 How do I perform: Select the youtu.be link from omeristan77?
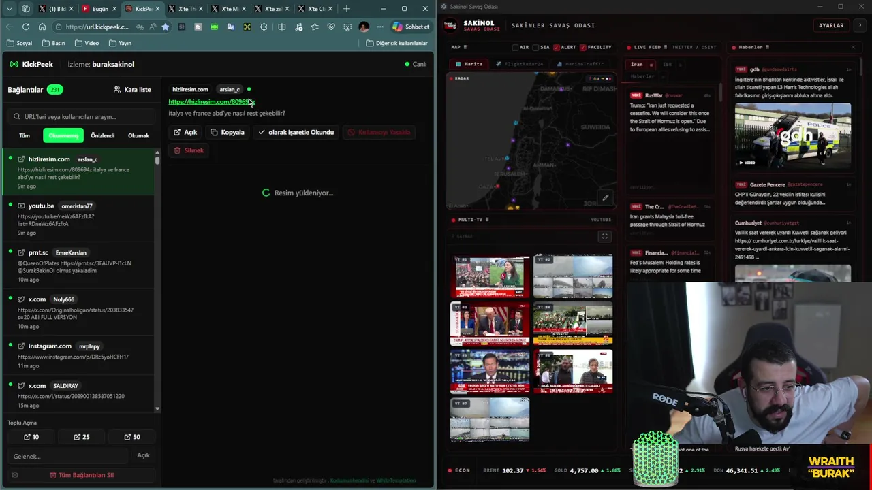pyautogui.click(x=78, y=218)
